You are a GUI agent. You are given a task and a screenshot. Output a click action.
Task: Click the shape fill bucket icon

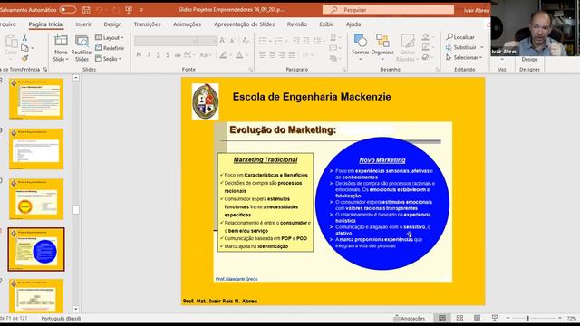[425, 36]
